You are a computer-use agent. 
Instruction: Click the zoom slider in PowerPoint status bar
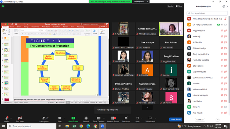coord(90,102)
